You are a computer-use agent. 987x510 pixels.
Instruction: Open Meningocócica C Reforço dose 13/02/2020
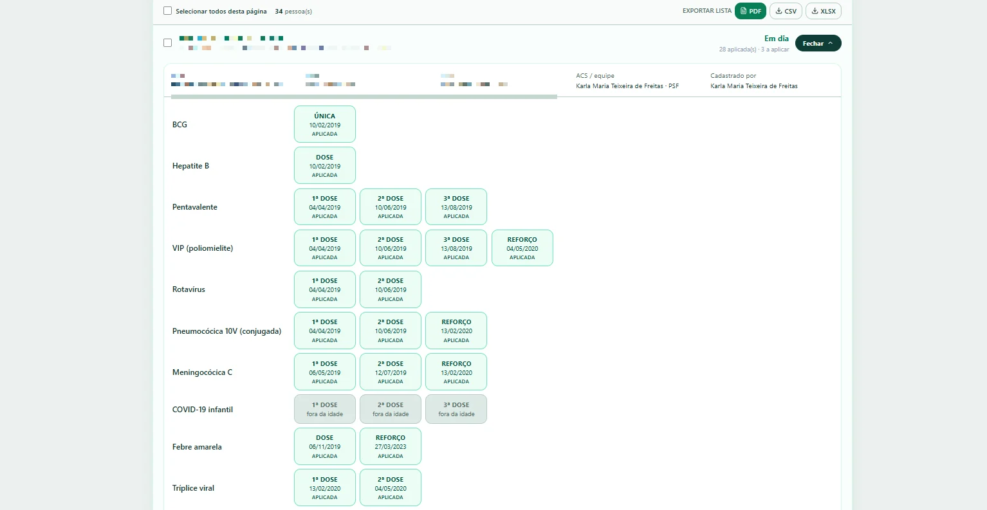click(456, 372)
